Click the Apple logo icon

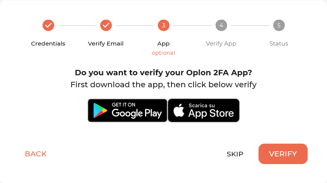pyautogui.click(x=179, y=110)
